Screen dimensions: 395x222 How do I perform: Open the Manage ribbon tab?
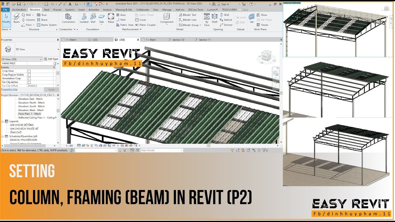[167, 10]
